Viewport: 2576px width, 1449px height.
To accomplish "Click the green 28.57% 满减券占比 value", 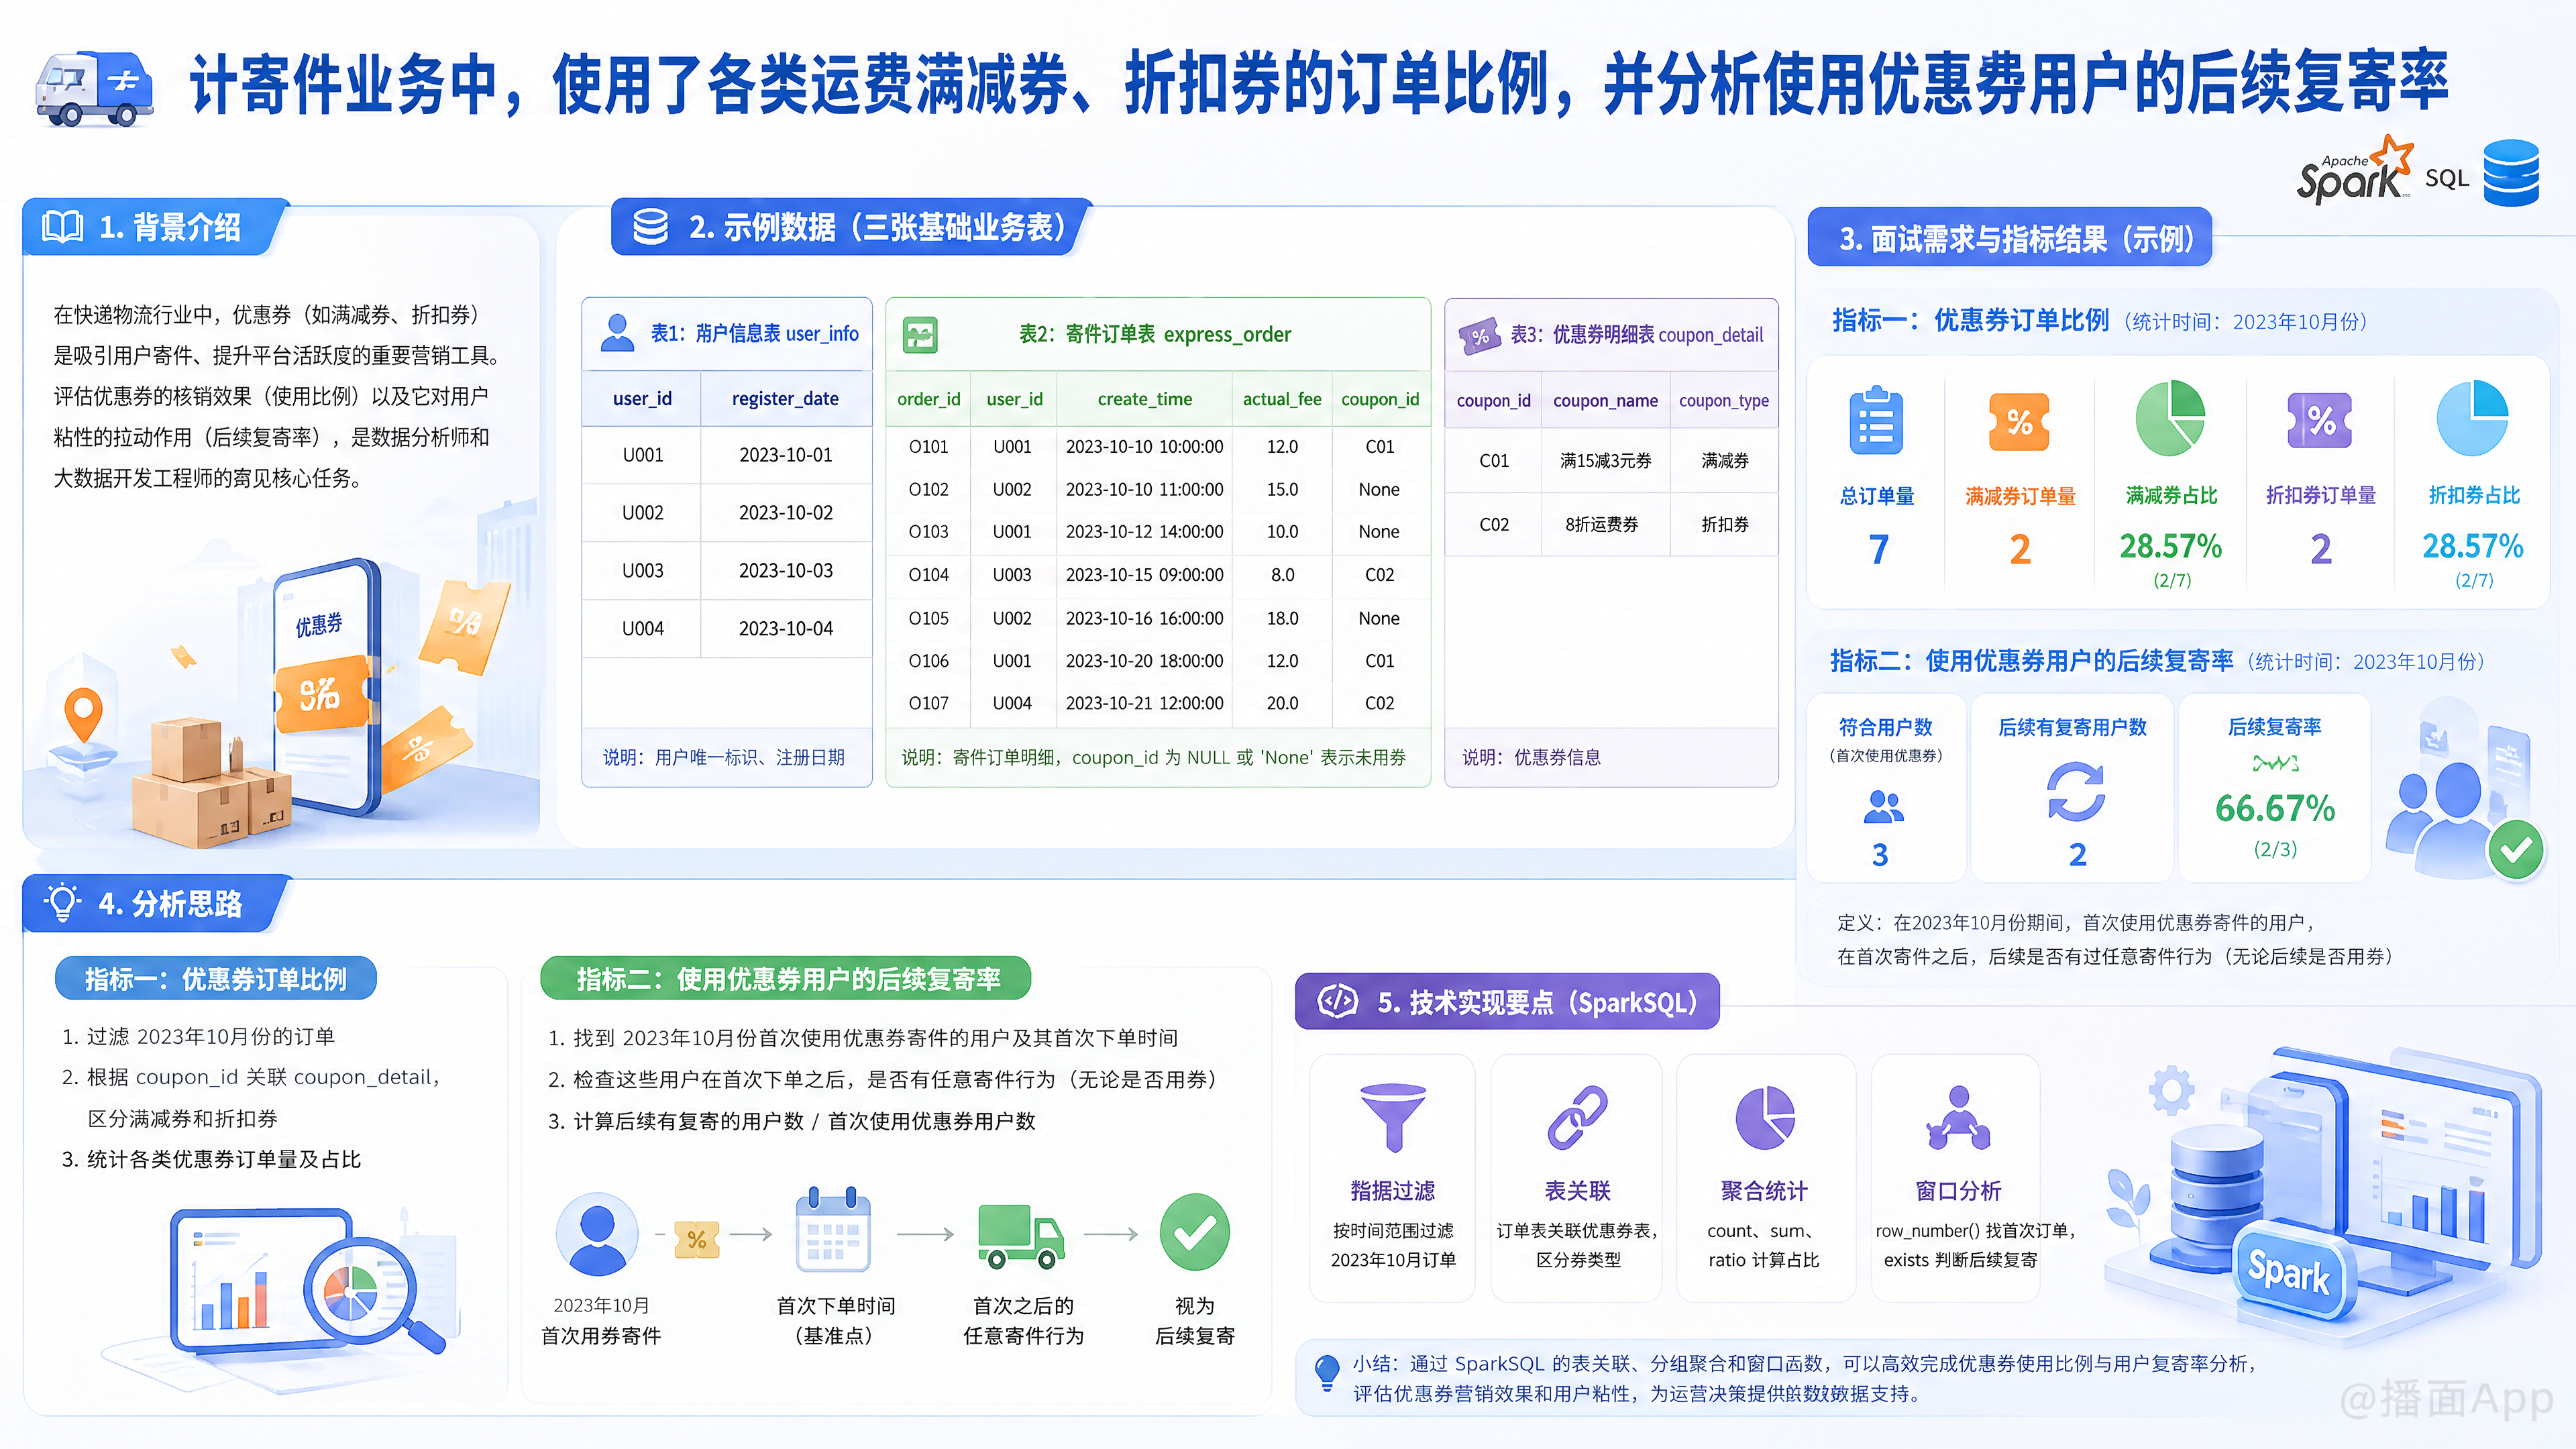I will coord(2170,546).
